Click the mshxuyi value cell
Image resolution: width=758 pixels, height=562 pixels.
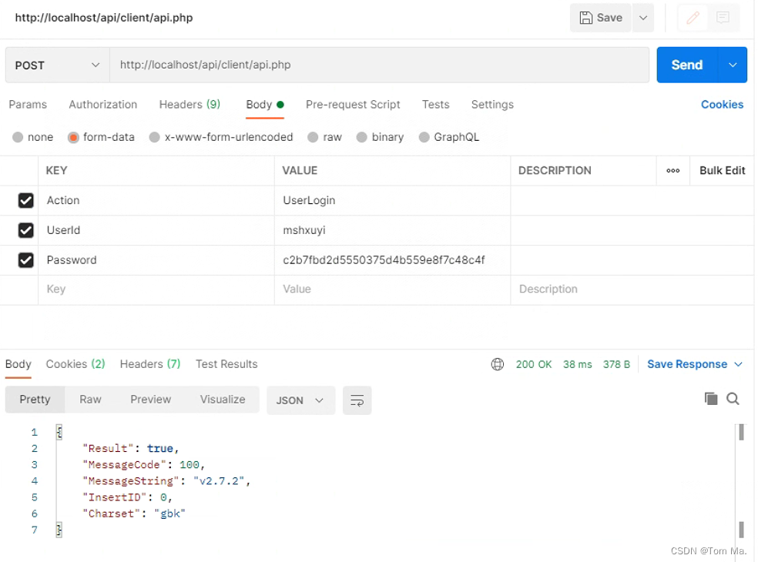[392, 230]
